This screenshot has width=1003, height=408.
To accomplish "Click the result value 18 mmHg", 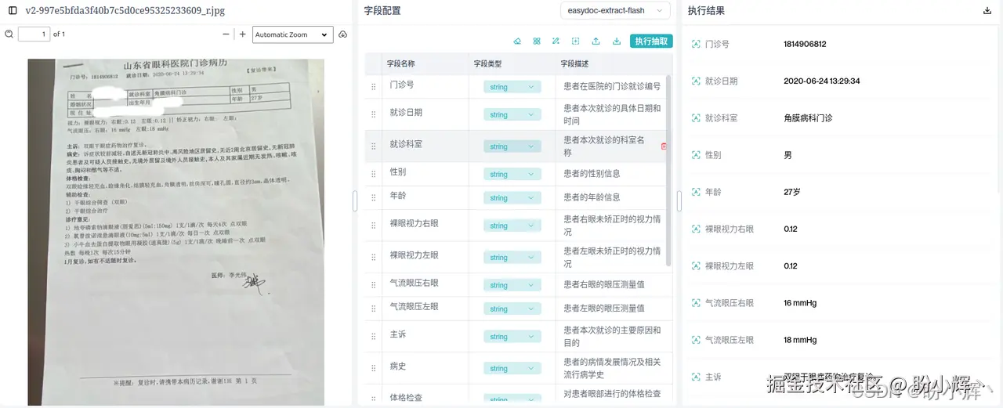I will pyautogui.click(x=800, y=340).
